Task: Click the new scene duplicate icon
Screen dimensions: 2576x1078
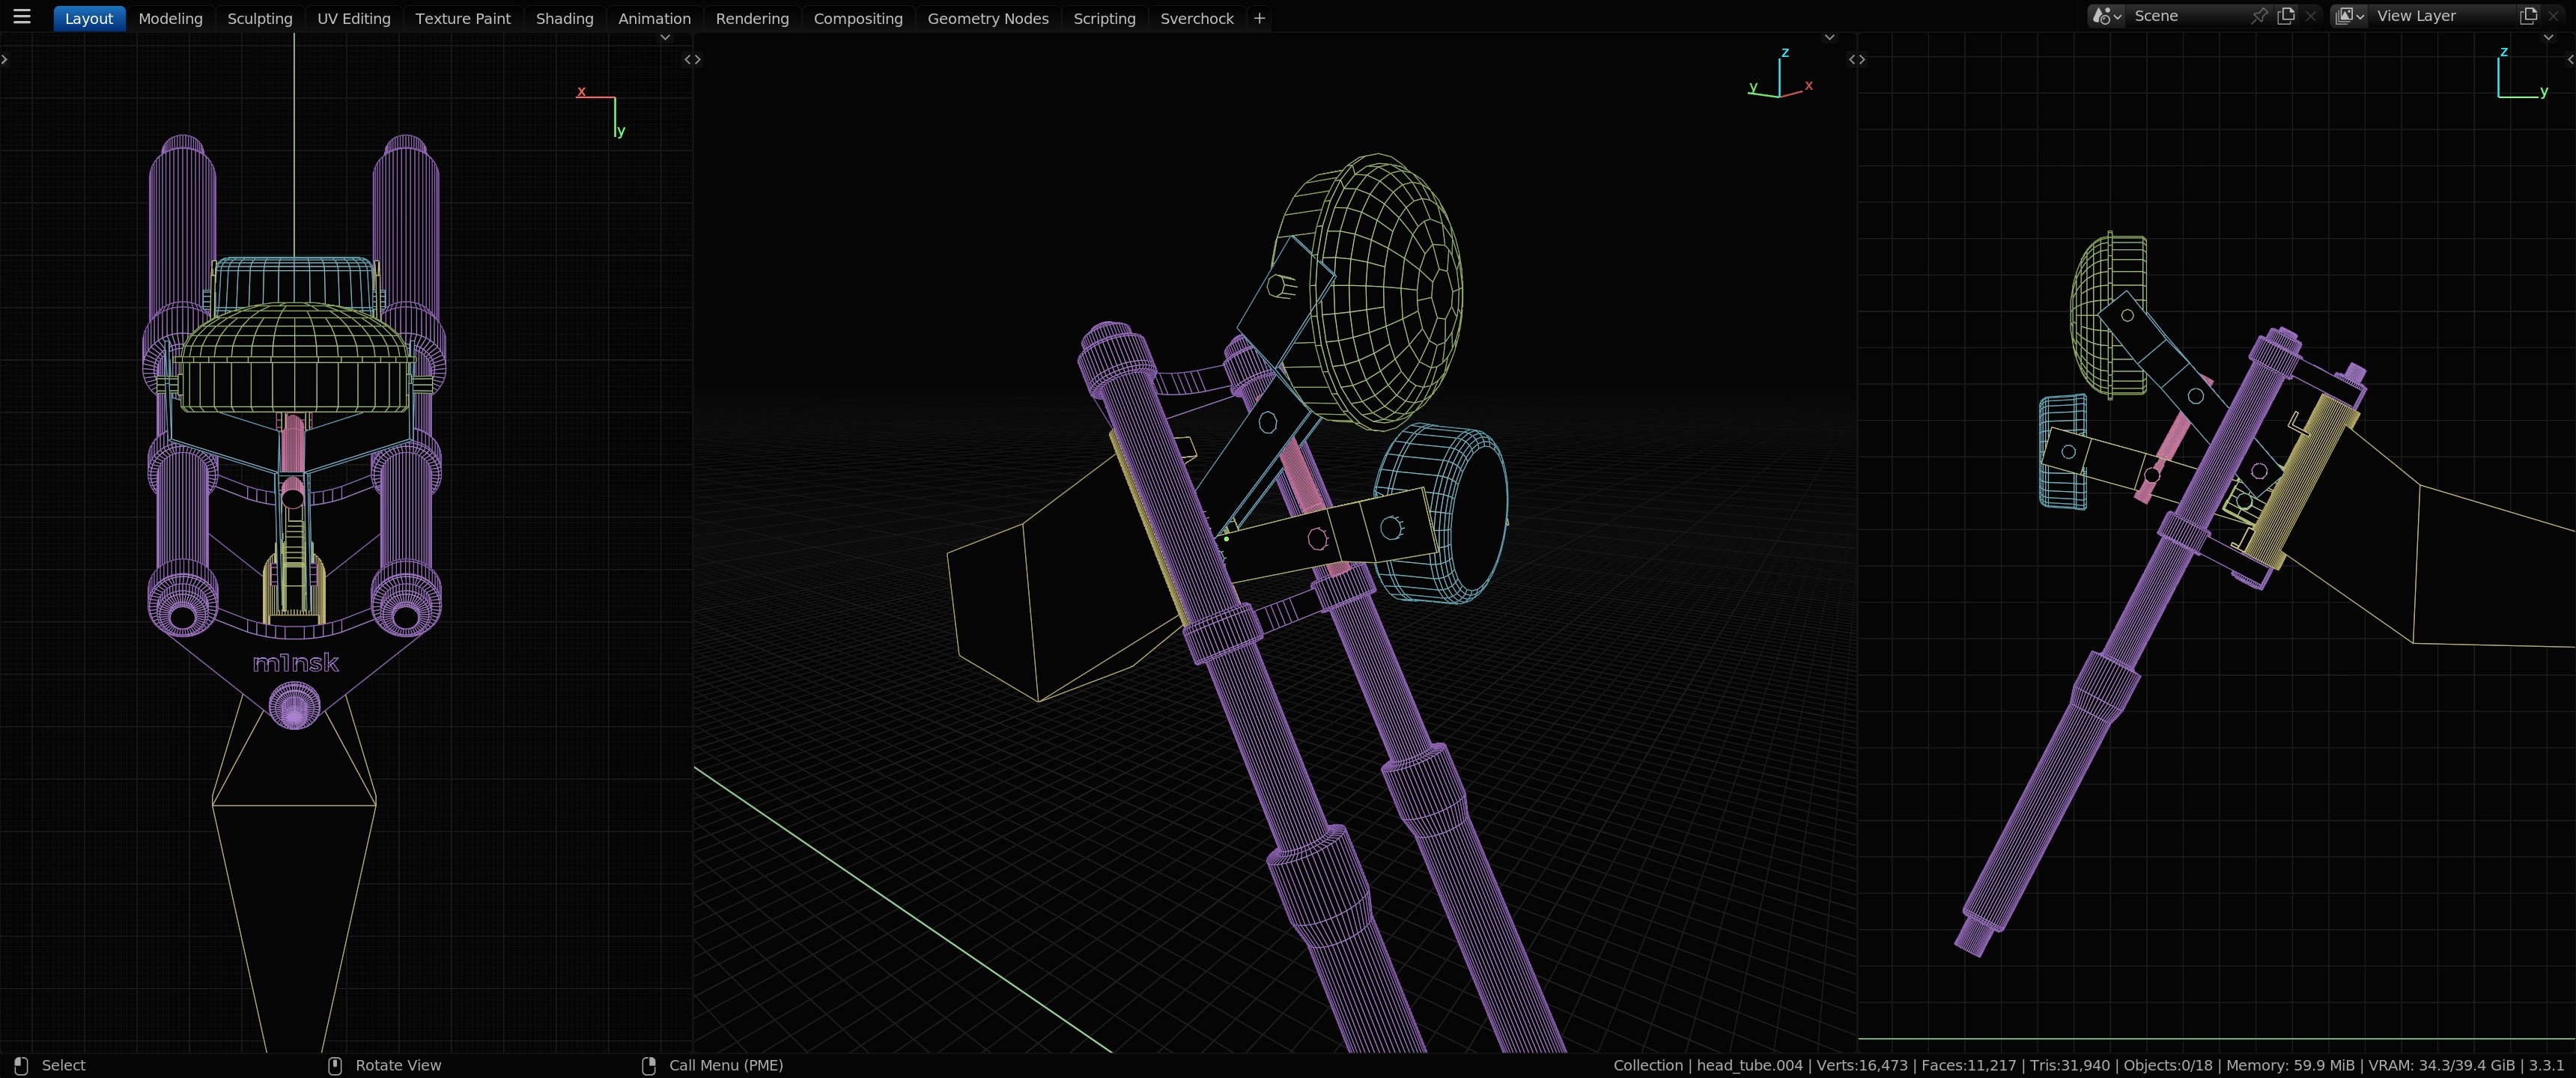Action: tap(2286, 16)
